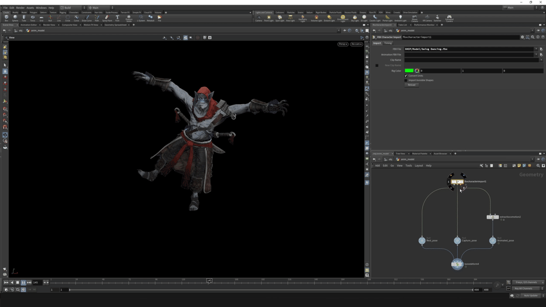Select the Sphere shelf tool

click(x=15, y=18)
